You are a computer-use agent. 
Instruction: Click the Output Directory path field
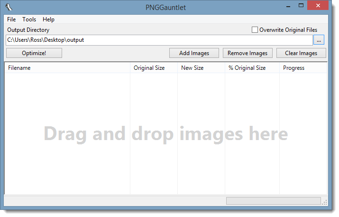[x=159, y=40]
